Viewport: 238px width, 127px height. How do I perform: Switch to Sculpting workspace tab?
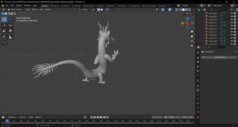click(x=65, y=6)
